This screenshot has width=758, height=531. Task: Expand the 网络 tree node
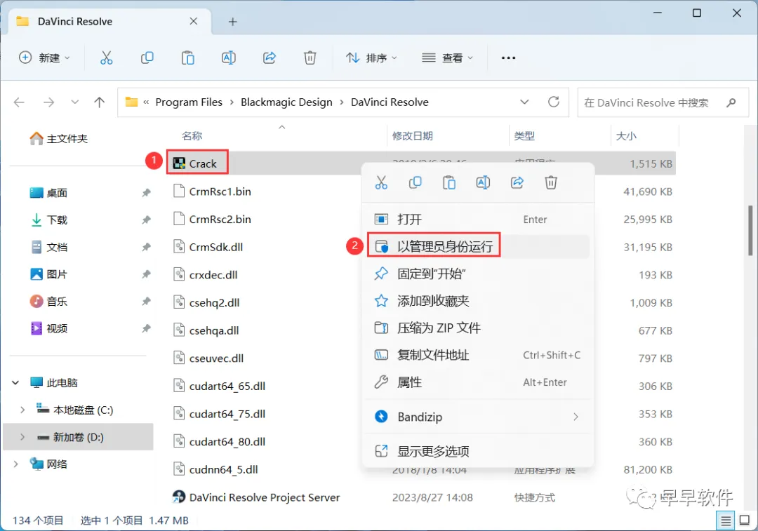pyautogui.click(x=15, y=464)
